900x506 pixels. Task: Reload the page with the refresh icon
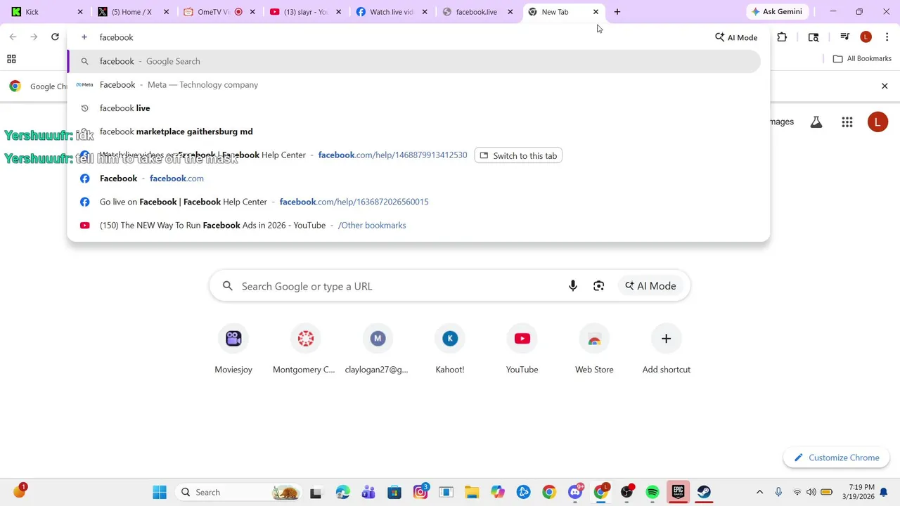(55, 37)
